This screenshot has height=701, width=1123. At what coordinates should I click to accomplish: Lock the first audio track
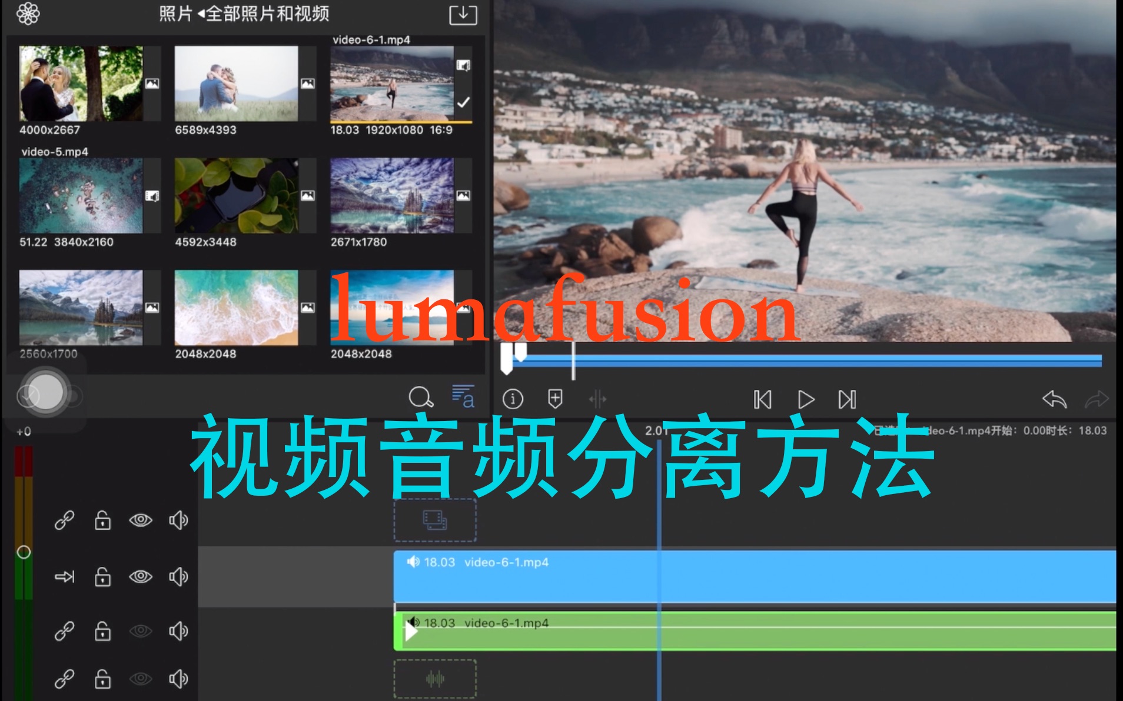coord(102,631)
